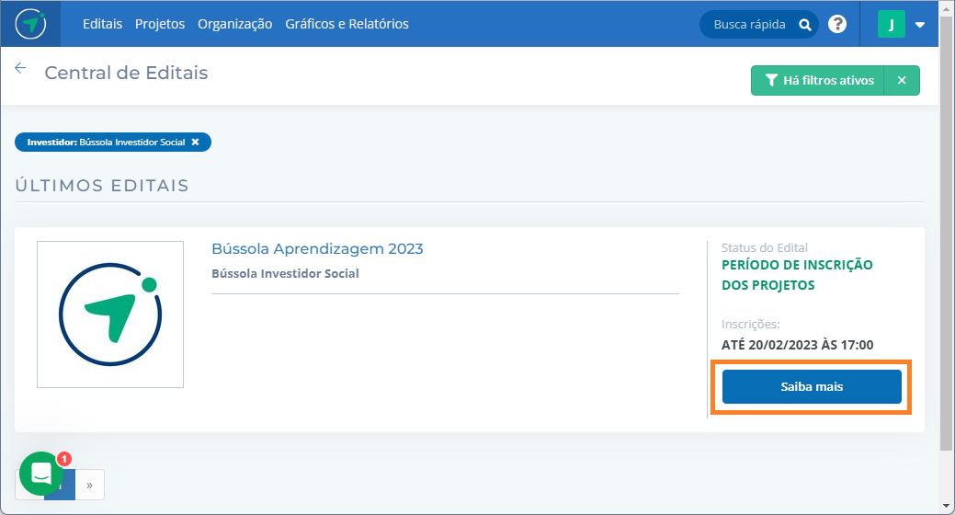Open Gráficos e Relatórios menu
955x515 pixels.
(x=347, y=24)
